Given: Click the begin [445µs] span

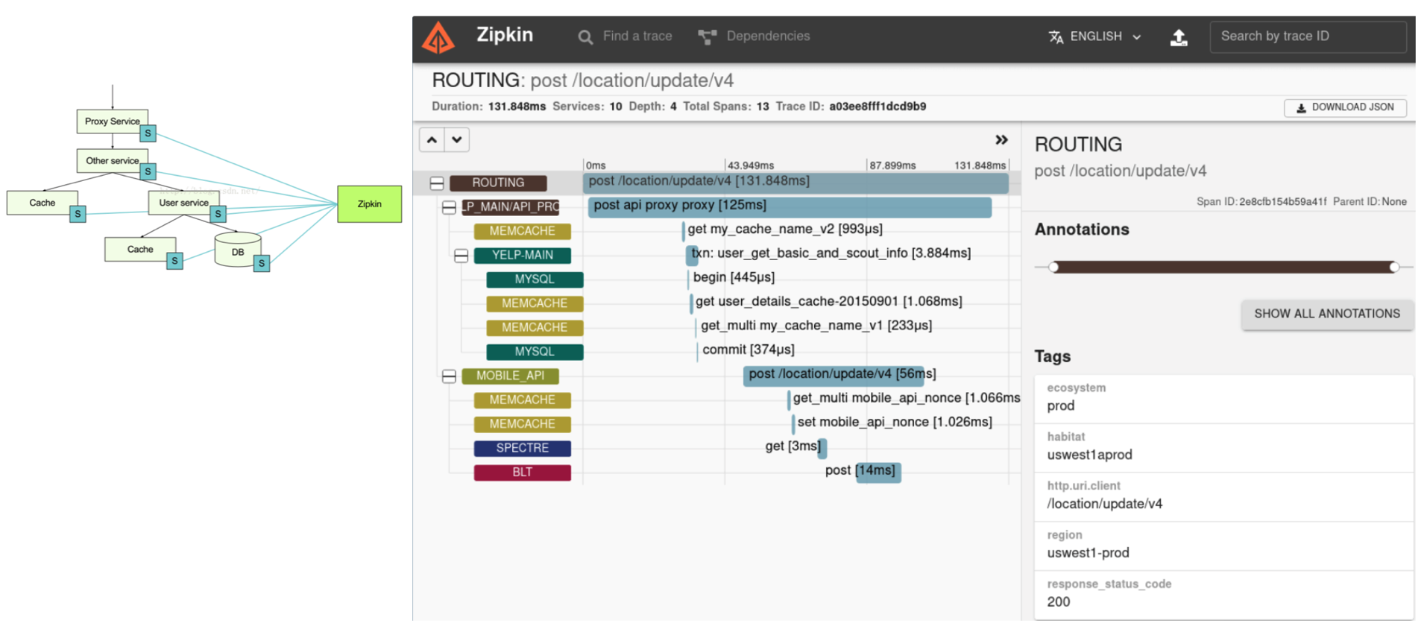Looking at the screenshot, I should pos(734,278).
